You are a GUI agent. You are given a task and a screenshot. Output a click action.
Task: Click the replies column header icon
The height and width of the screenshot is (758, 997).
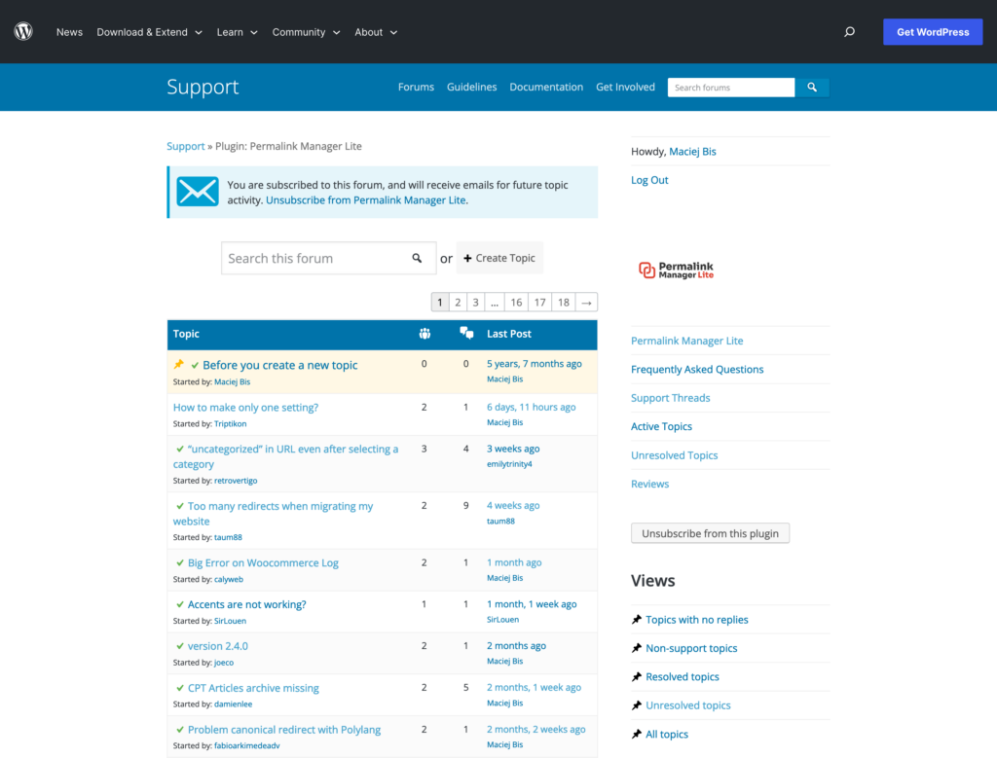(466, 333)
